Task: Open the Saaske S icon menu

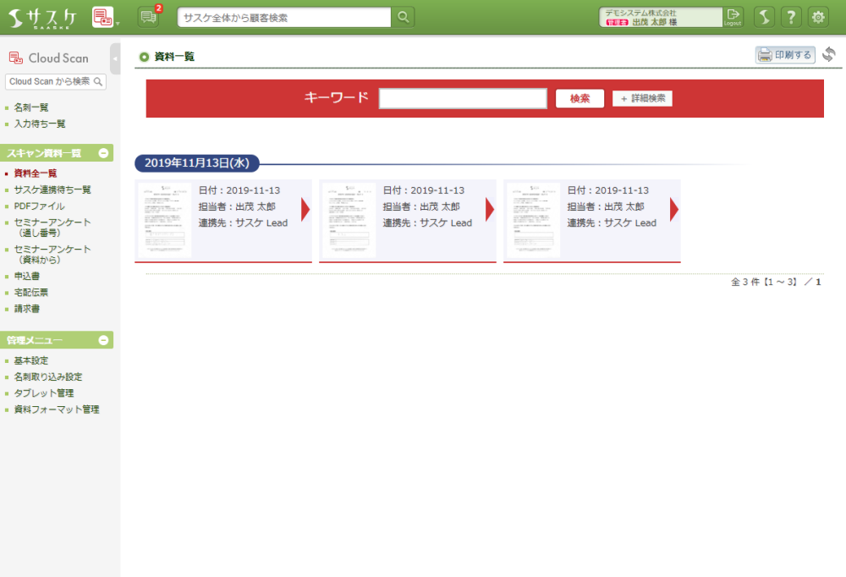Action: click(x=764, y=17)
